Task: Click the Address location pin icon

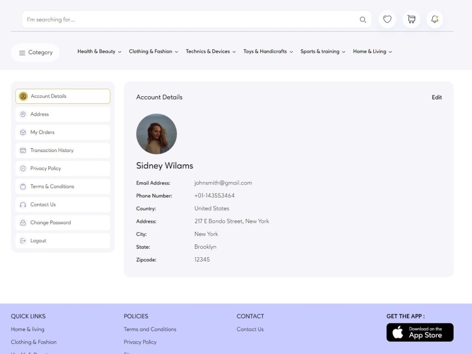Action: [x=23, y=114]
